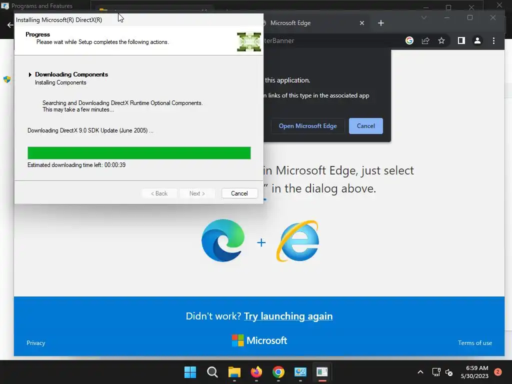Switch to Chrome from taskbar
The width and height of the screenshot is (512, 384).
(x=278, y=372)
